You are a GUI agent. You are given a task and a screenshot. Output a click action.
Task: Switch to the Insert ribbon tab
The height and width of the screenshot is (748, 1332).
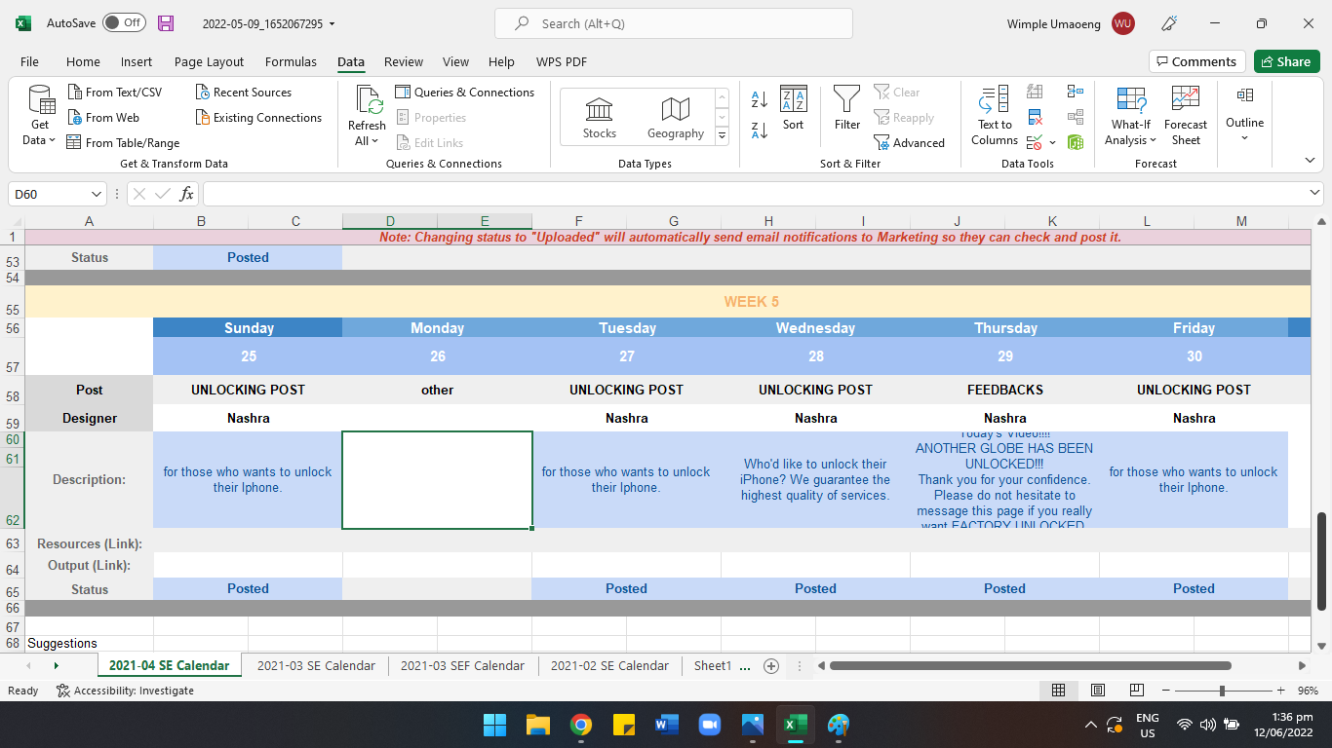coord(137,61)
